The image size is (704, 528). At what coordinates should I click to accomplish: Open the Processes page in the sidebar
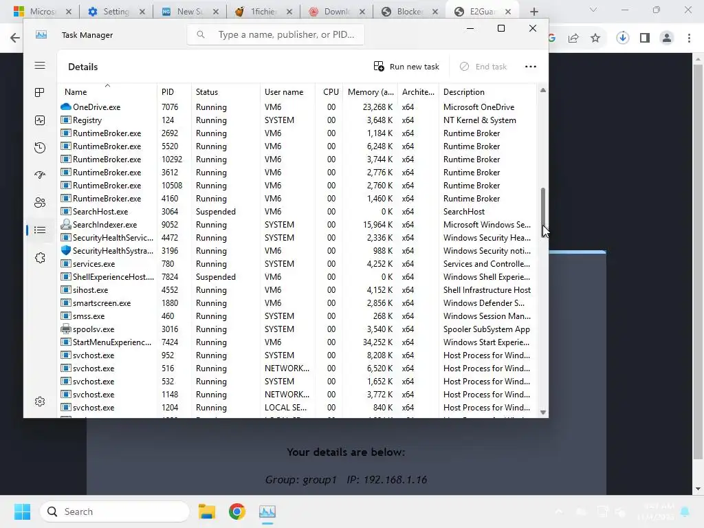40,93
